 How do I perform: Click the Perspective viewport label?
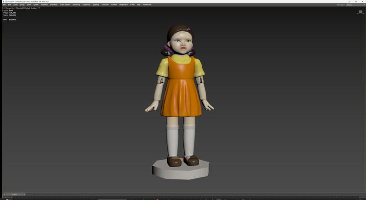pyautogui.click(x=10, y=8)
